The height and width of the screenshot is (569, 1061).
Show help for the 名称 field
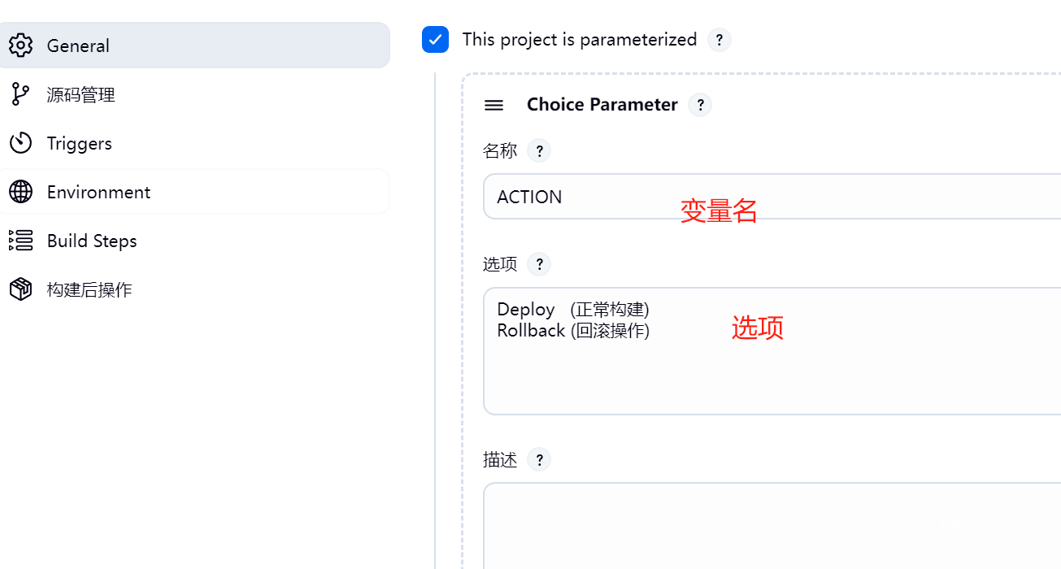pos(539,150)
